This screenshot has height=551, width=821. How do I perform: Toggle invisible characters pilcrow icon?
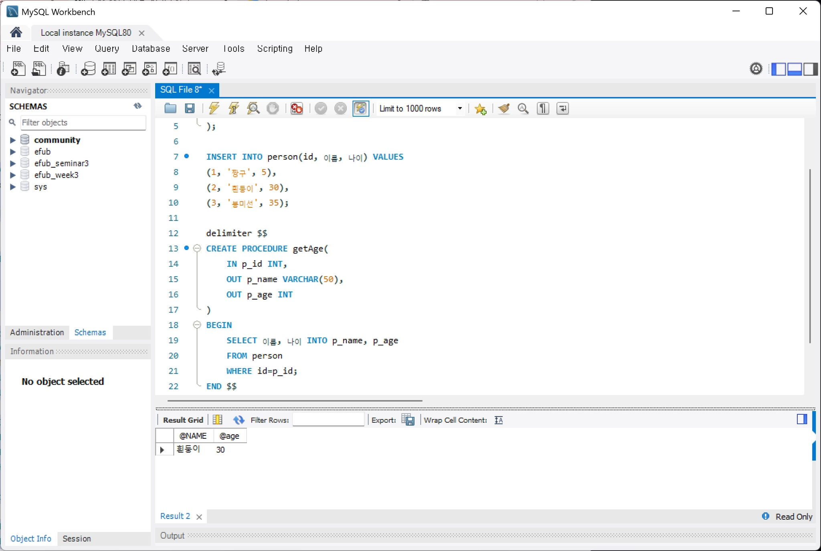(543, 108)
